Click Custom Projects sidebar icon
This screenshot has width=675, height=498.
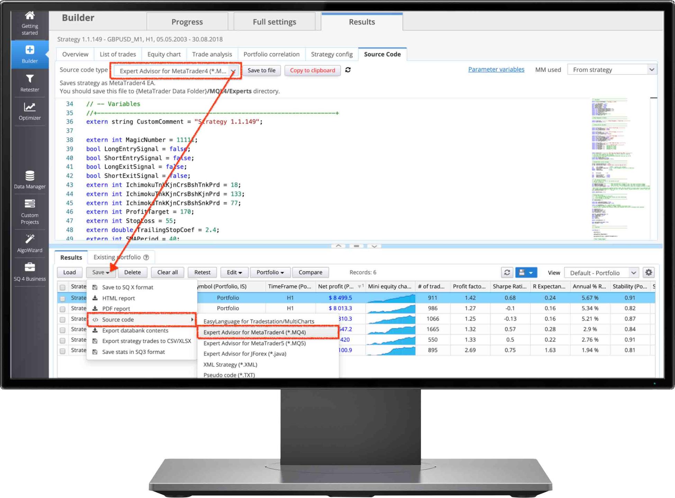30,211
